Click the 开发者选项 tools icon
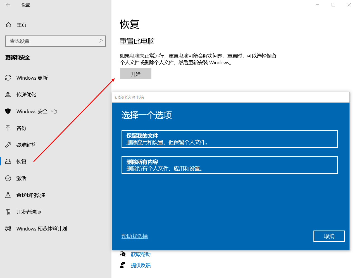This screenshot has width=357, height=278. pos(8,212)
